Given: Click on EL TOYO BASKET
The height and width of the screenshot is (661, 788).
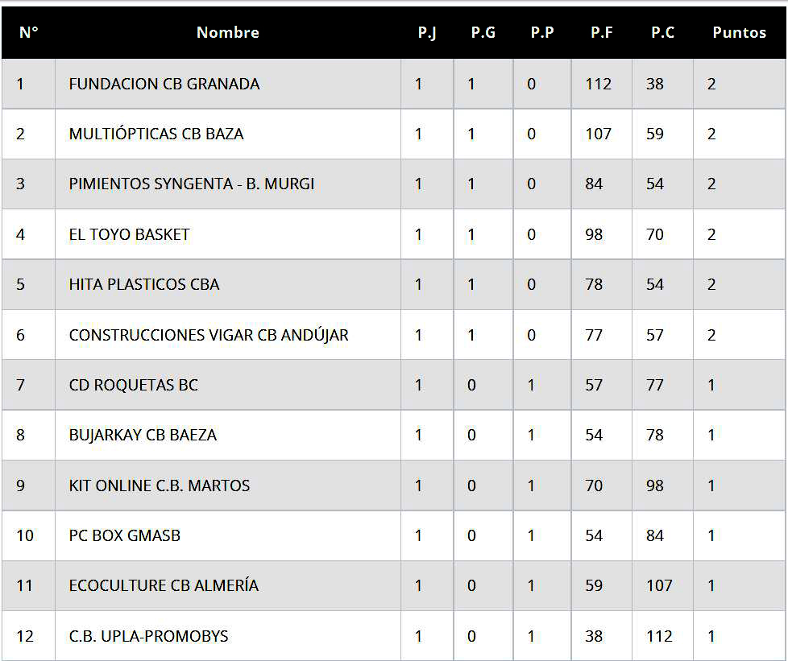Looking at the screenshot, I should tap(130, 234).
